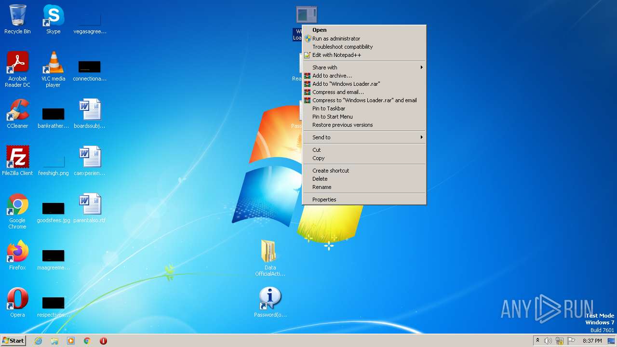The image size is (617, 347).
Task: Choose Troubleshoot compatibility
Action: (364, 47)
